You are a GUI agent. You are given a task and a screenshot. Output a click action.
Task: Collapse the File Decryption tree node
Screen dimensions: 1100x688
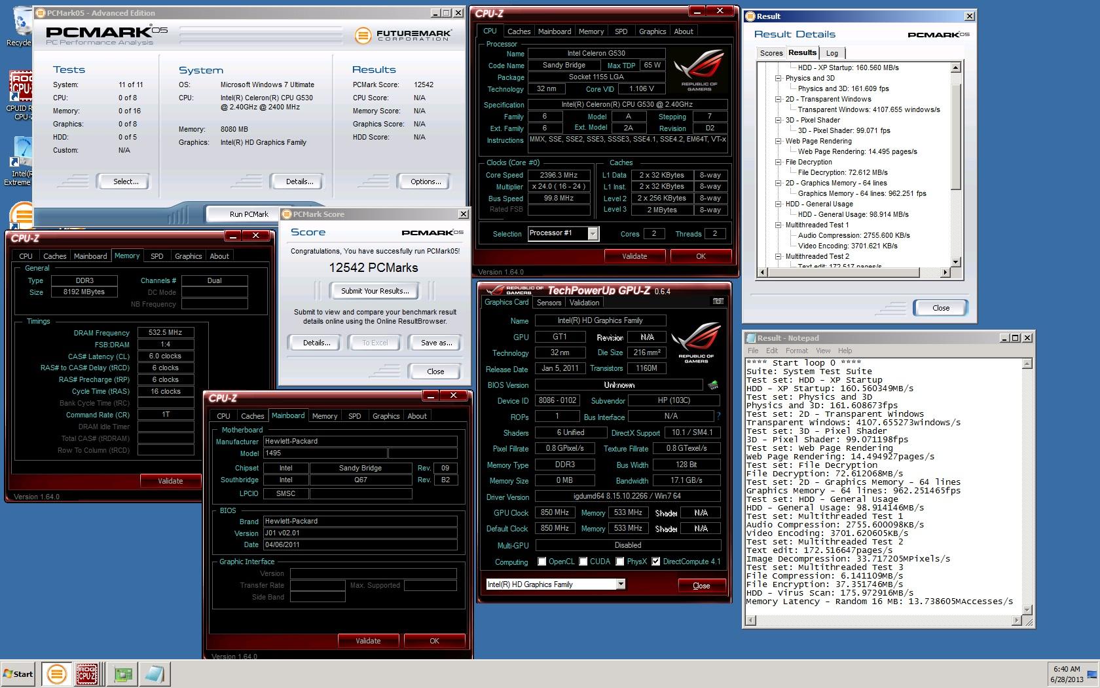click(779, 162)
